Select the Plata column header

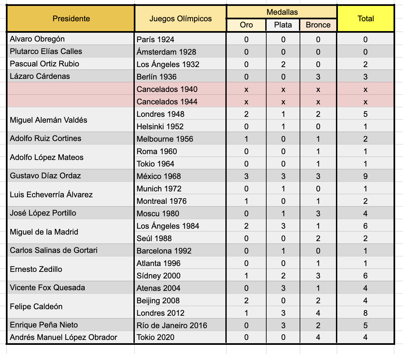tap(283, 25)
